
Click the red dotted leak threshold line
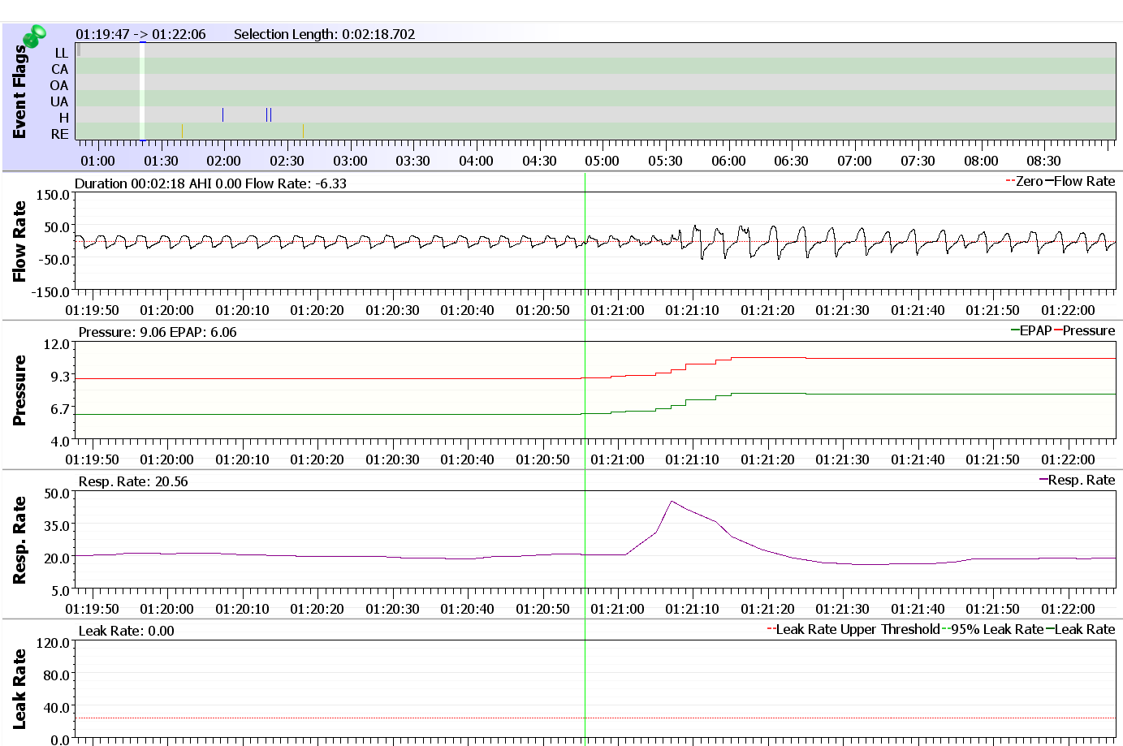[595, 718]
